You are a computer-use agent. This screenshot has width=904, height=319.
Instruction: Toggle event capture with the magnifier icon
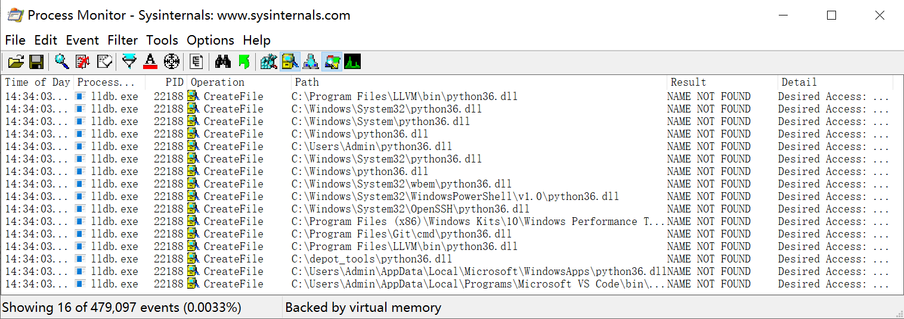point(62,61)
